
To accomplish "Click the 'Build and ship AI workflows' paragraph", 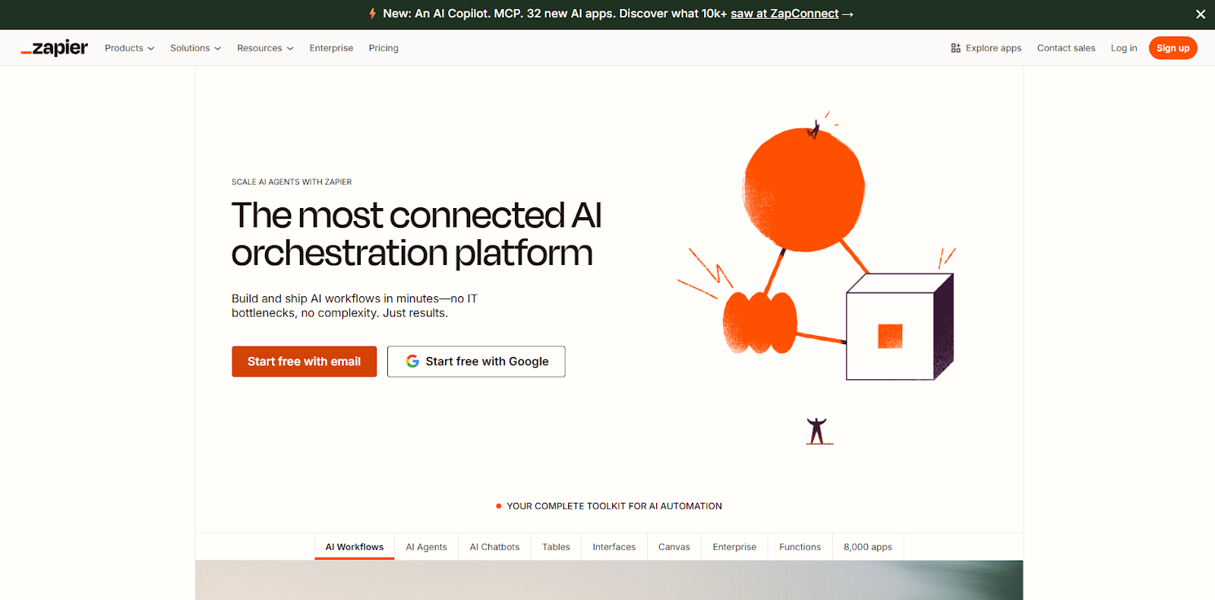I will click(355, 306).
